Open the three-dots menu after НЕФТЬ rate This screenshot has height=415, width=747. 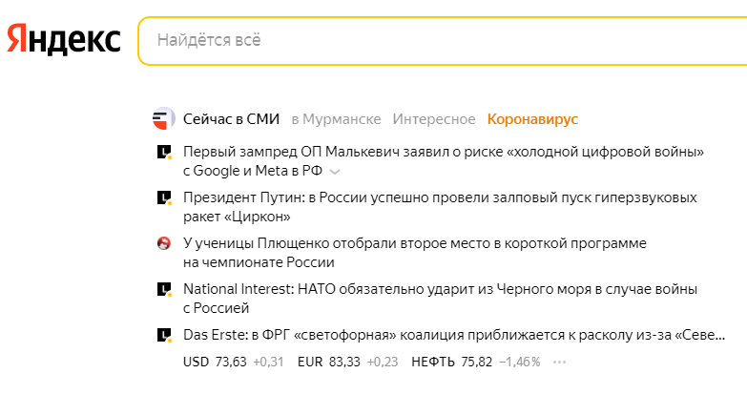point(559,363)
